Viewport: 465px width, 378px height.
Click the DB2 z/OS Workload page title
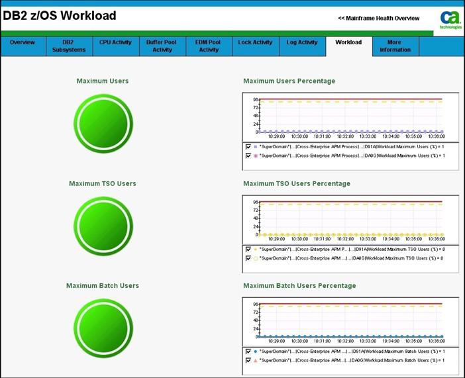60,16
